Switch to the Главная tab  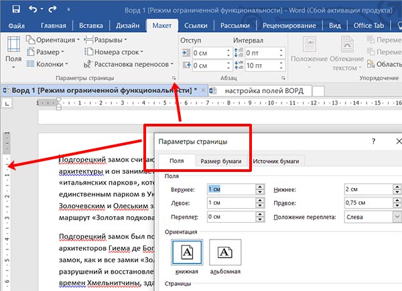[x=54, y=25]
